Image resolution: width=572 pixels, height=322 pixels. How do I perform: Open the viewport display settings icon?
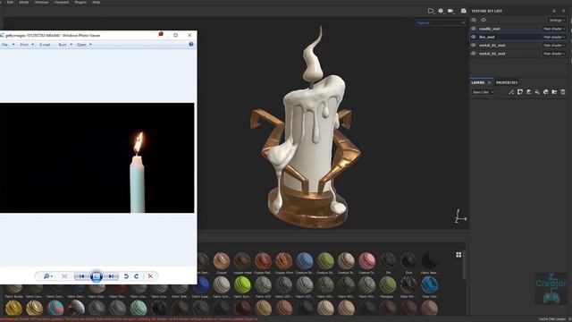[x=441, y=11]
